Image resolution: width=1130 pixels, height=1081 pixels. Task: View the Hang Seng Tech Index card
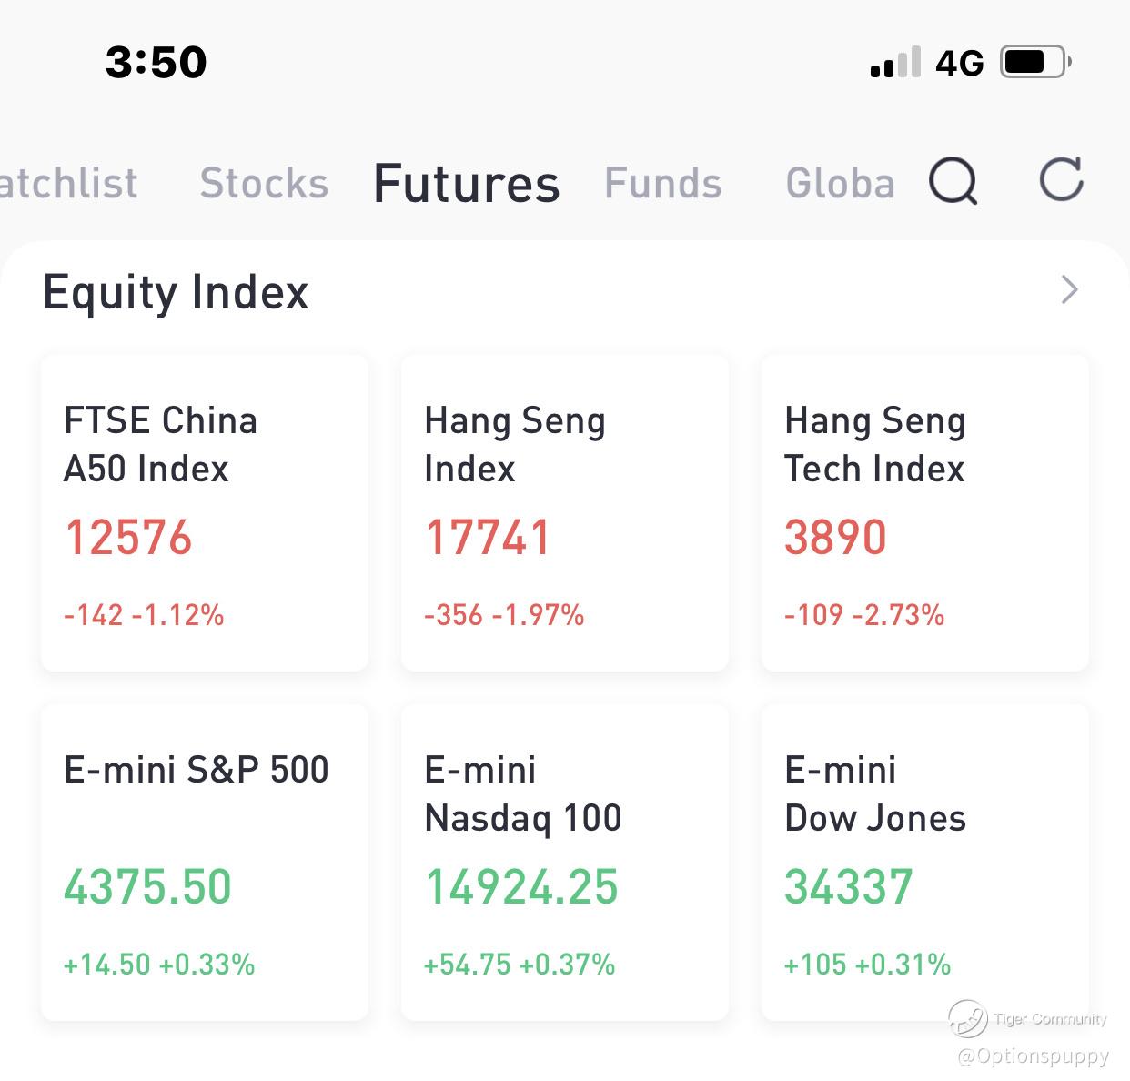click(x=925, y=513)
